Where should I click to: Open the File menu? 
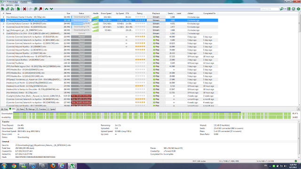2,5
